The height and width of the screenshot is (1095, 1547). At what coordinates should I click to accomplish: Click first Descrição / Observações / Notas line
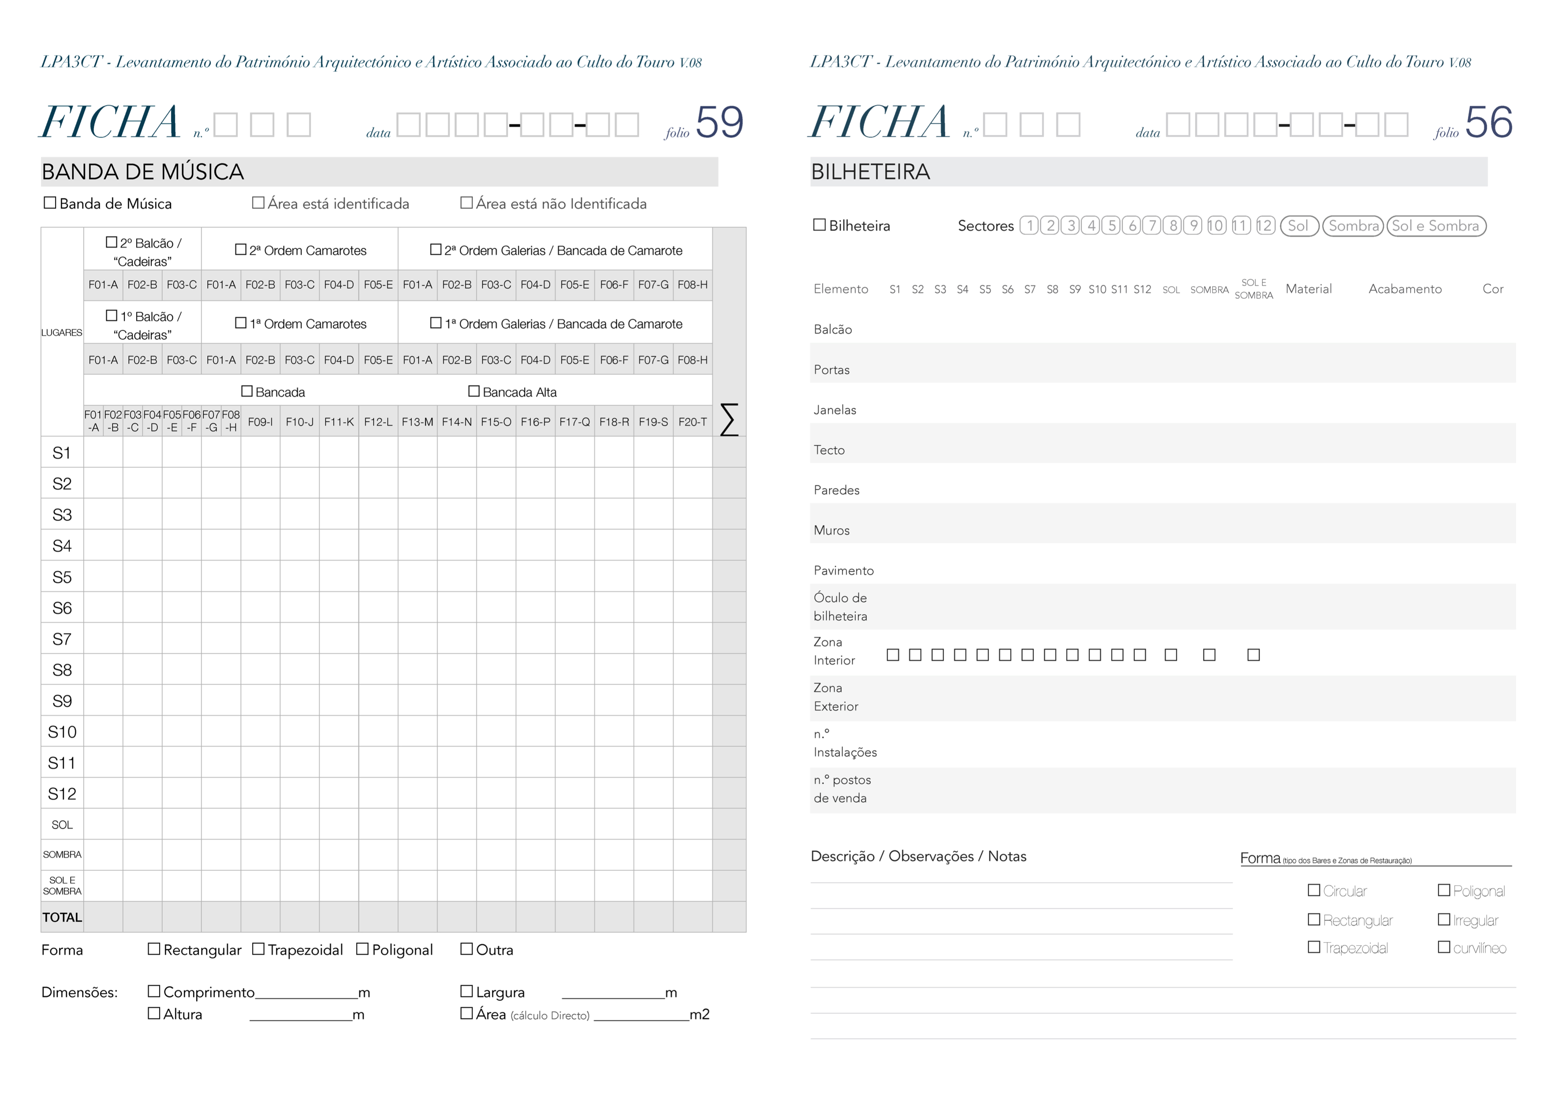click(x=1021, y=882)
